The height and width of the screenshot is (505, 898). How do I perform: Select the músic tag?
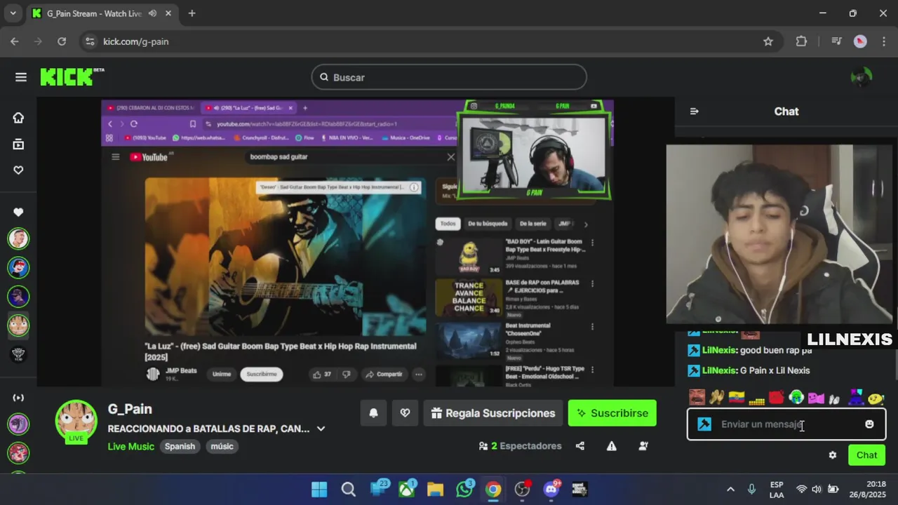222,447
